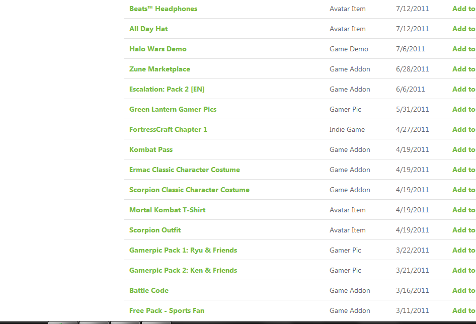
Task: Select 'Game Addon' in Escalation: Pack 2 row
Action: point(350,89)
